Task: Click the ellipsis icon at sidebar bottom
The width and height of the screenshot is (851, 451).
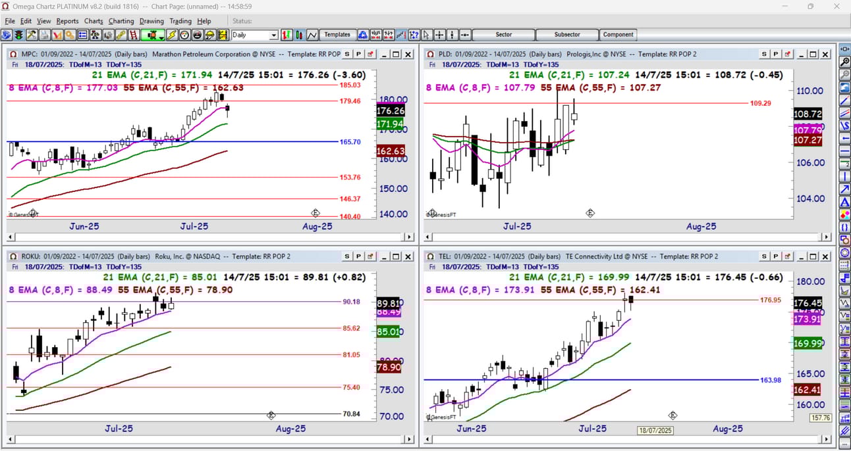Action: pos(844,443)
